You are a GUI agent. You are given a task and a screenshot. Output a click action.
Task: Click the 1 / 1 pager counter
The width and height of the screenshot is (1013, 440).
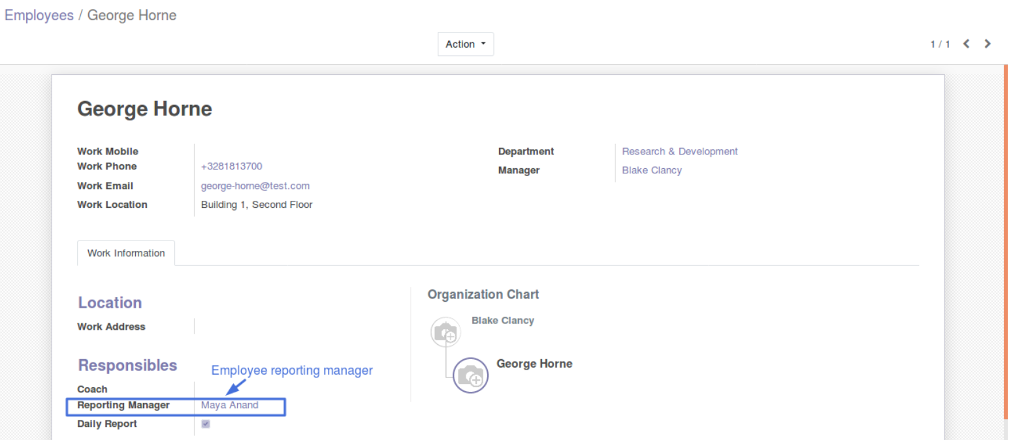pyautogui.click(x=940, y=44)
